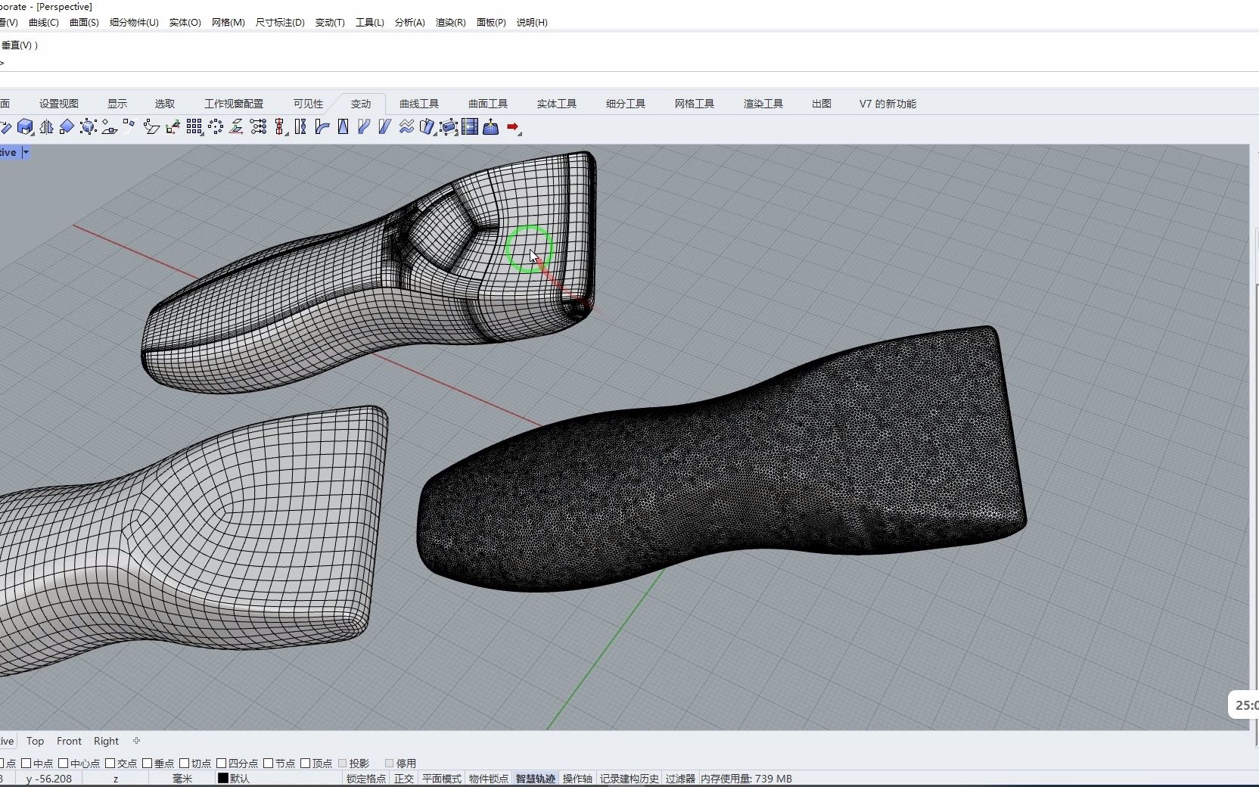The width and height of the screenshot is (1259, 787).
Task: Open the Rectangular Array tool
Action: [194, 126]
